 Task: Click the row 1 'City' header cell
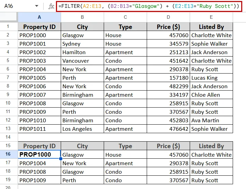pos(82,27)
